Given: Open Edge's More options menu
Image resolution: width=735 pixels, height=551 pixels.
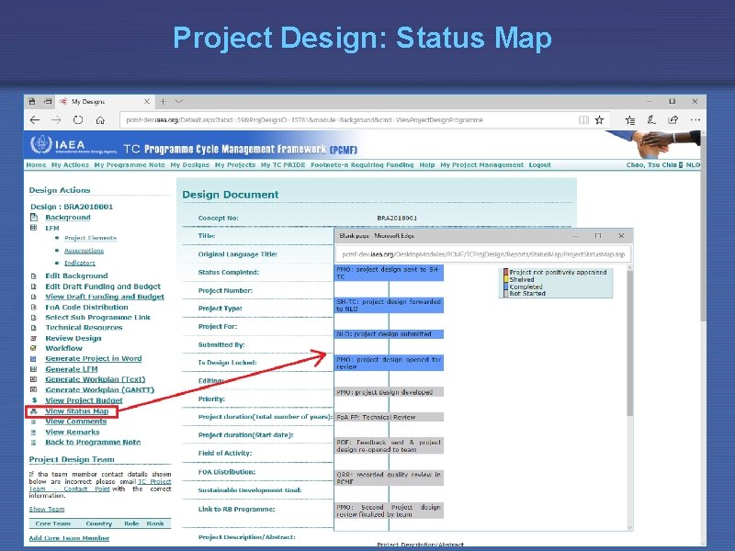Looking at the screenshot, I should coord(694,120).
